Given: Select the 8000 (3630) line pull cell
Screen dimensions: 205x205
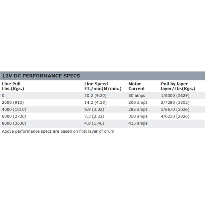Looking at the screenshot, I should pos(14,124).
